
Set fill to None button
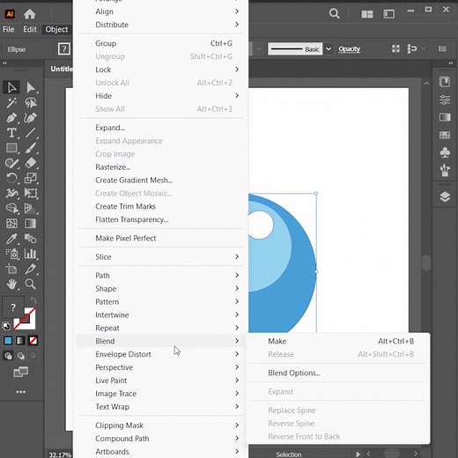33,341
